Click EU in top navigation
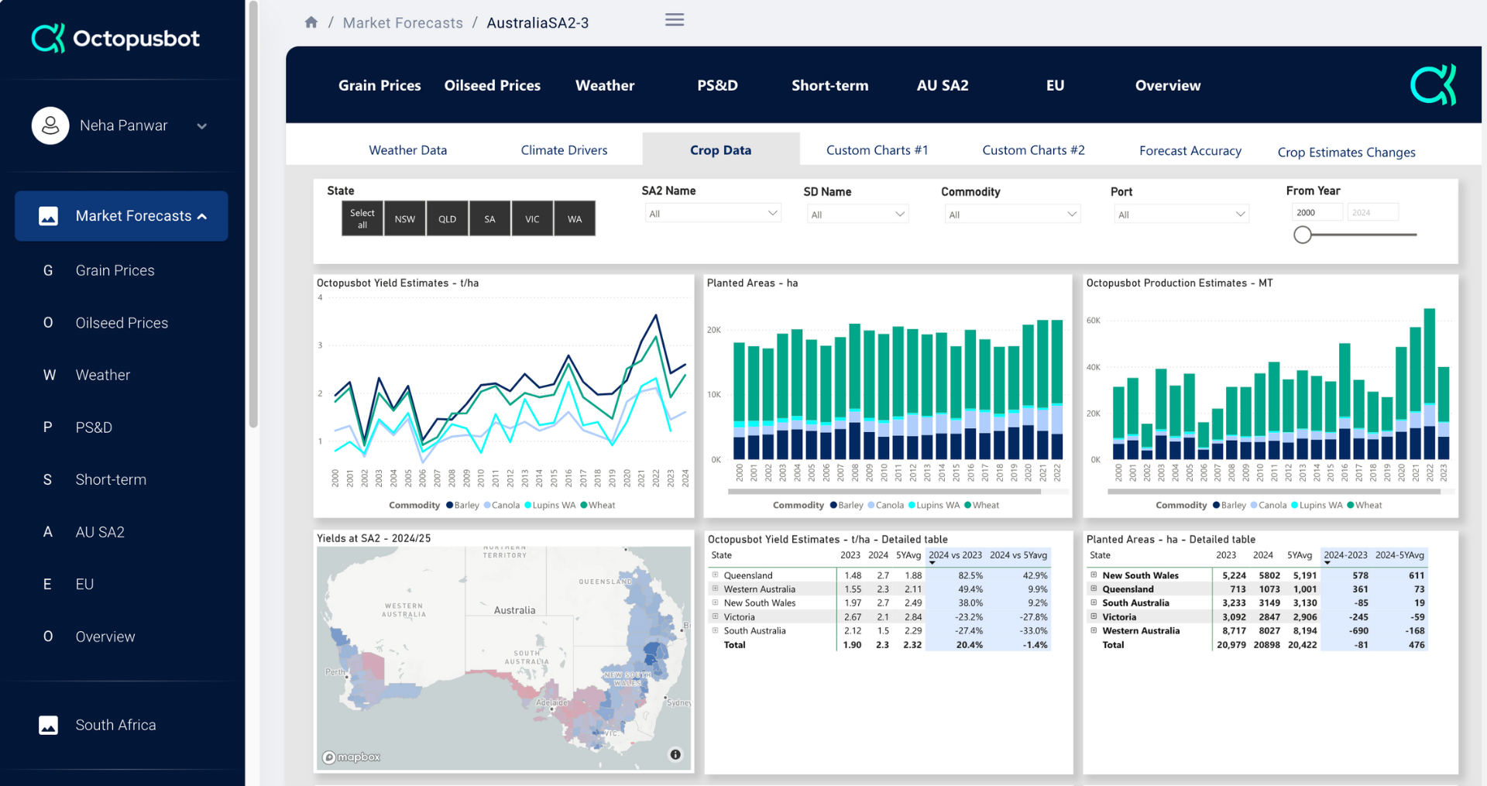 click(1055, 85)
